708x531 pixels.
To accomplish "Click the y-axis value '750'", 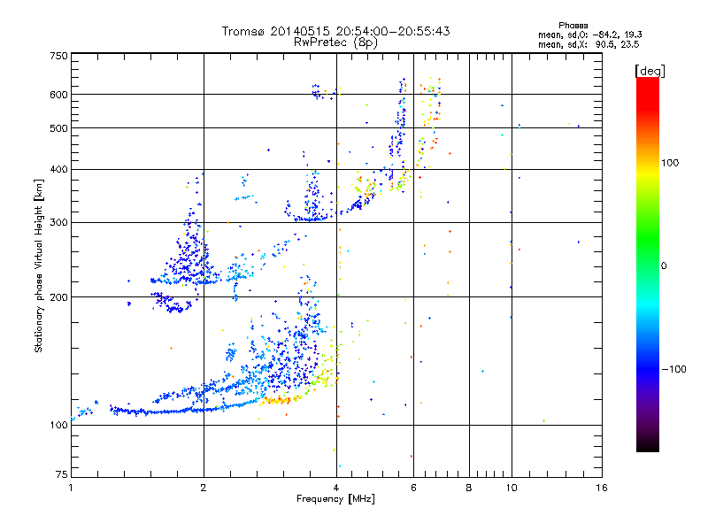I will (58, 56).
